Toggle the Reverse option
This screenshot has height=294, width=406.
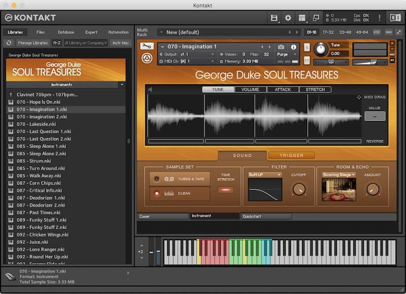click(x=375, y=141)
